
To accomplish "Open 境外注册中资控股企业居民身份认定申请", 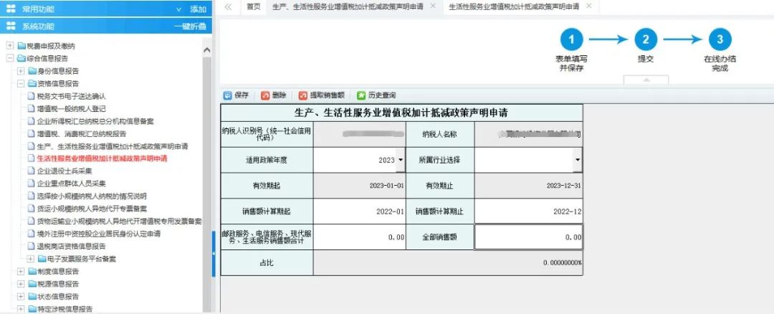I will (x=98, y=234).
